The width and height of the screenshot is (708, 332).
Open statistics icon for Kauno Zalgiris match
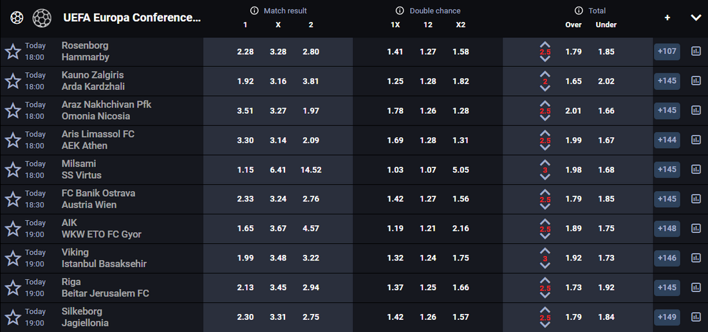[x=696, y=80]
